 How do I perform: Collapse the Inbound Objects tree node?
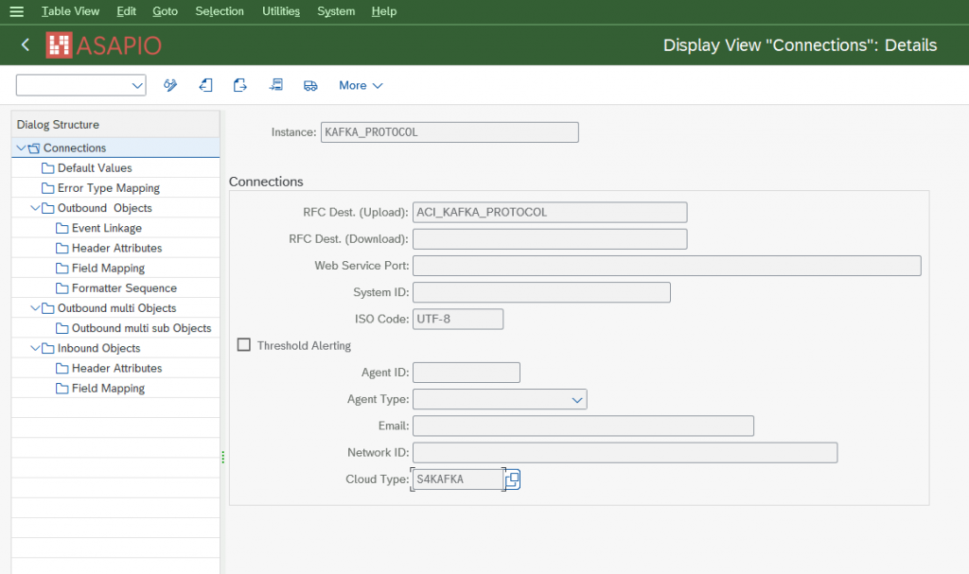[x=35, y=348]
